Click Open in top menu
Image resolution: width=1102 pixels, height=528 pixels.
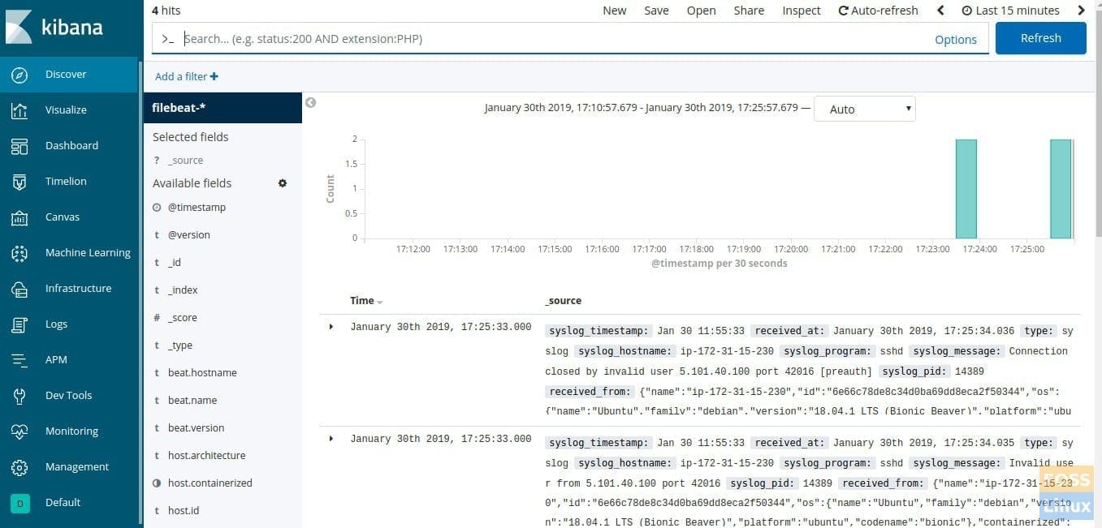701,11
